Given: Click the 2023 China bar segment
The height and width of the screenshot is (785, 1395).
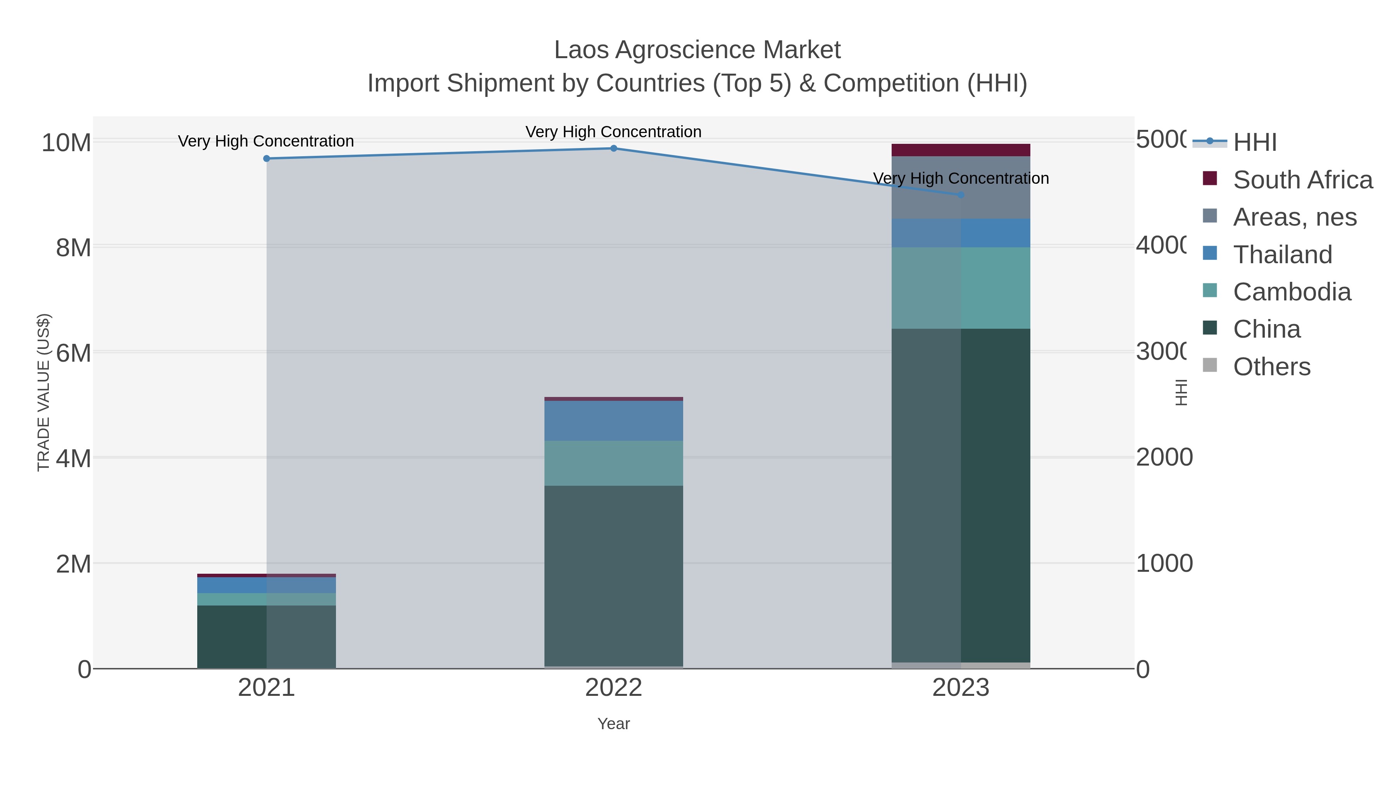Looking at the screenshot, I should click(x=961, y=496).
